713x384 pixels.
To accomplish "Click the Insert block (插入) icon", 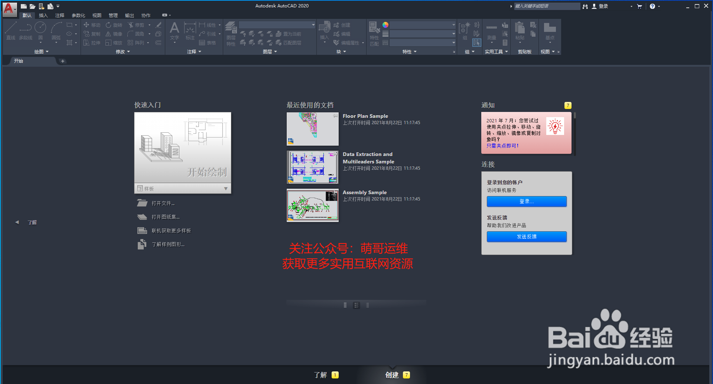I will (325, 30).
